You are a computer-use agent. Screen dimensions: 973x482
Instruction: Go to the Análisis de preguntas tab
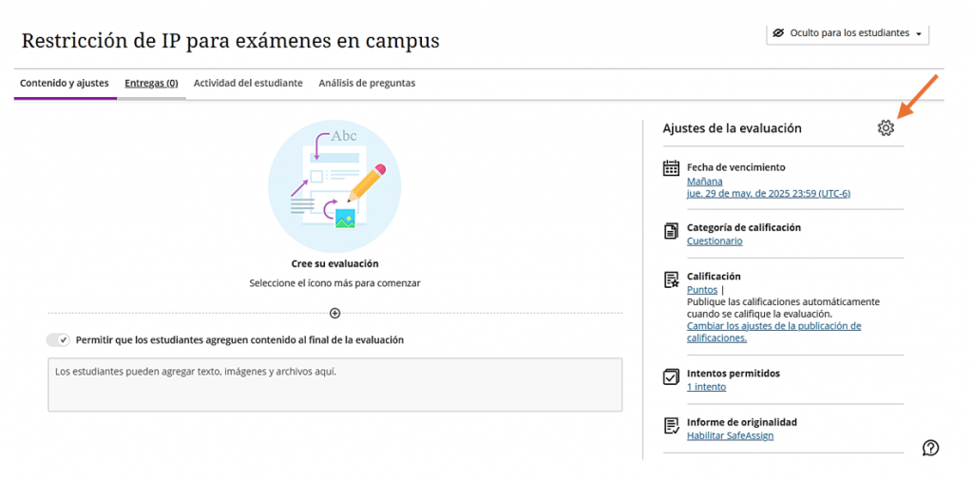367,84
